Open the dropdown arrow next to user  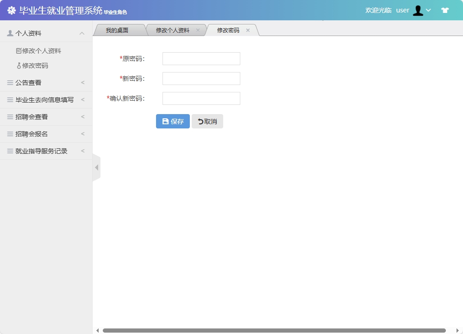tap(428, 10)
